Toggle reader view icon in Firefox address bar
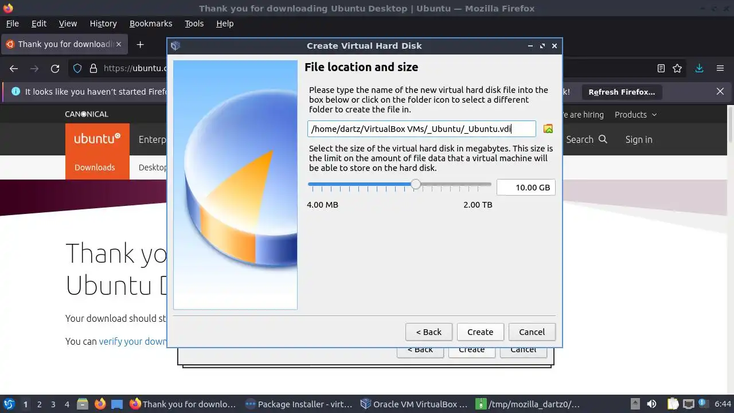This screenshot has height=413, width=734. tap(661, 68)
